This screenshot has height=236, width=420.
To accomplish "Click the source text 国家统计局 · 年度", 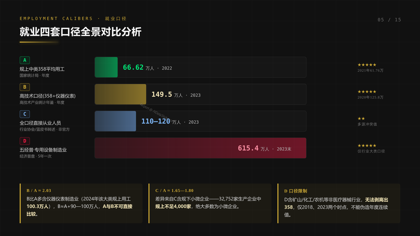I will tap(34, 75).
